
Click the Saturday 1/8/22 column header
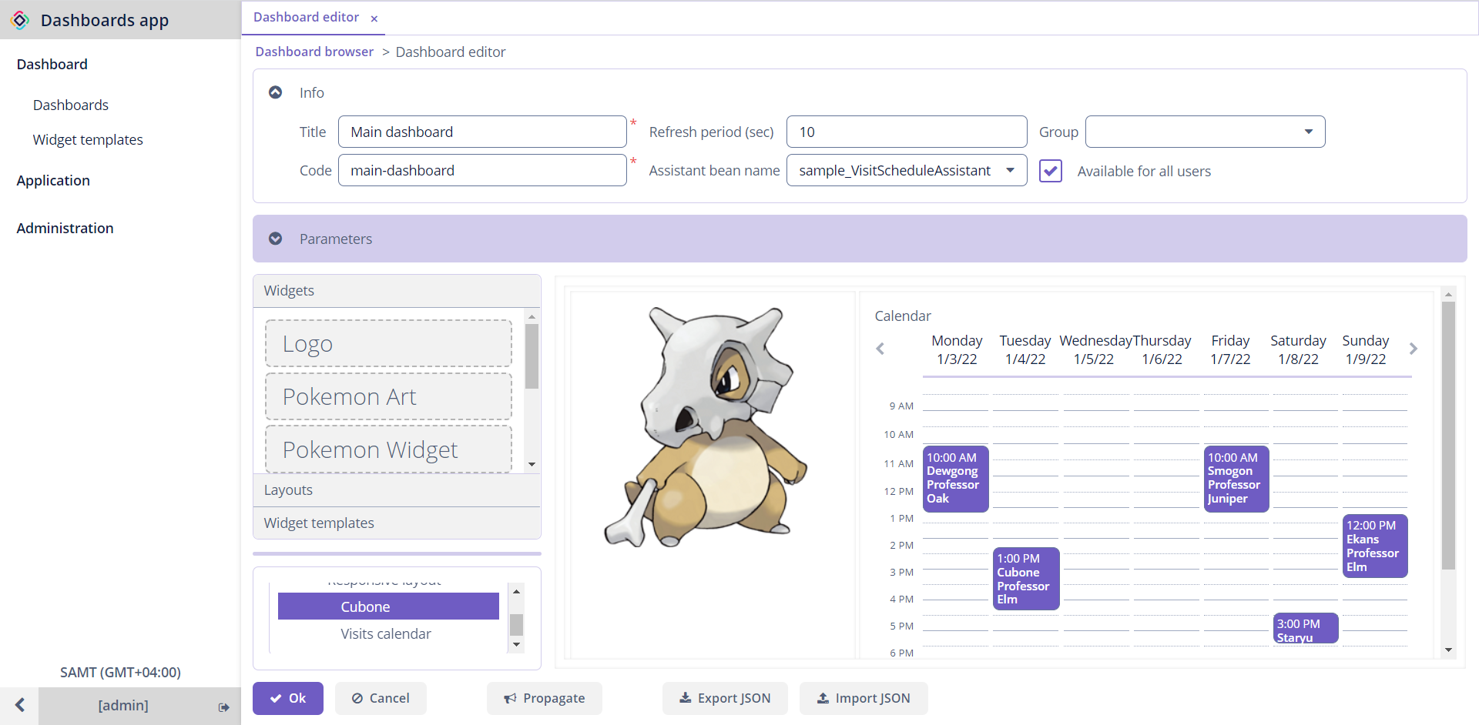(1298, 349)
